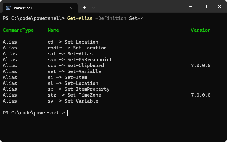Open a new tab with plus icon
227x142 pixels.
pos(84,7)
